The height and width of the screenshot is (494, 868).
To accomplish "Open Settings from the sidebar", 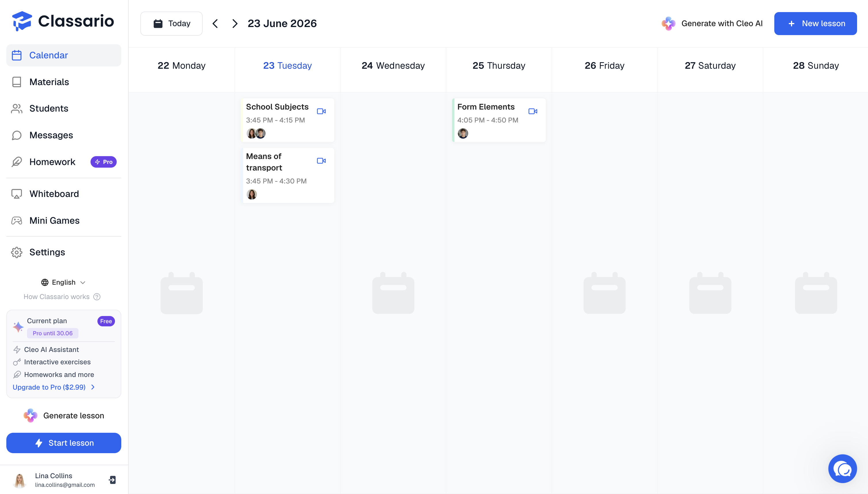I will 64,252.
